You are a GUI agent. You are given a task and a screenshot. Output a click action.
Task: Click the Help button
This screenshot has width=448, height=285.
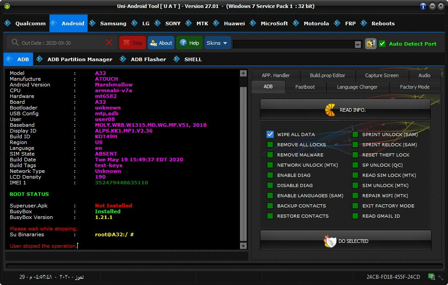click(x=189, y=43)
